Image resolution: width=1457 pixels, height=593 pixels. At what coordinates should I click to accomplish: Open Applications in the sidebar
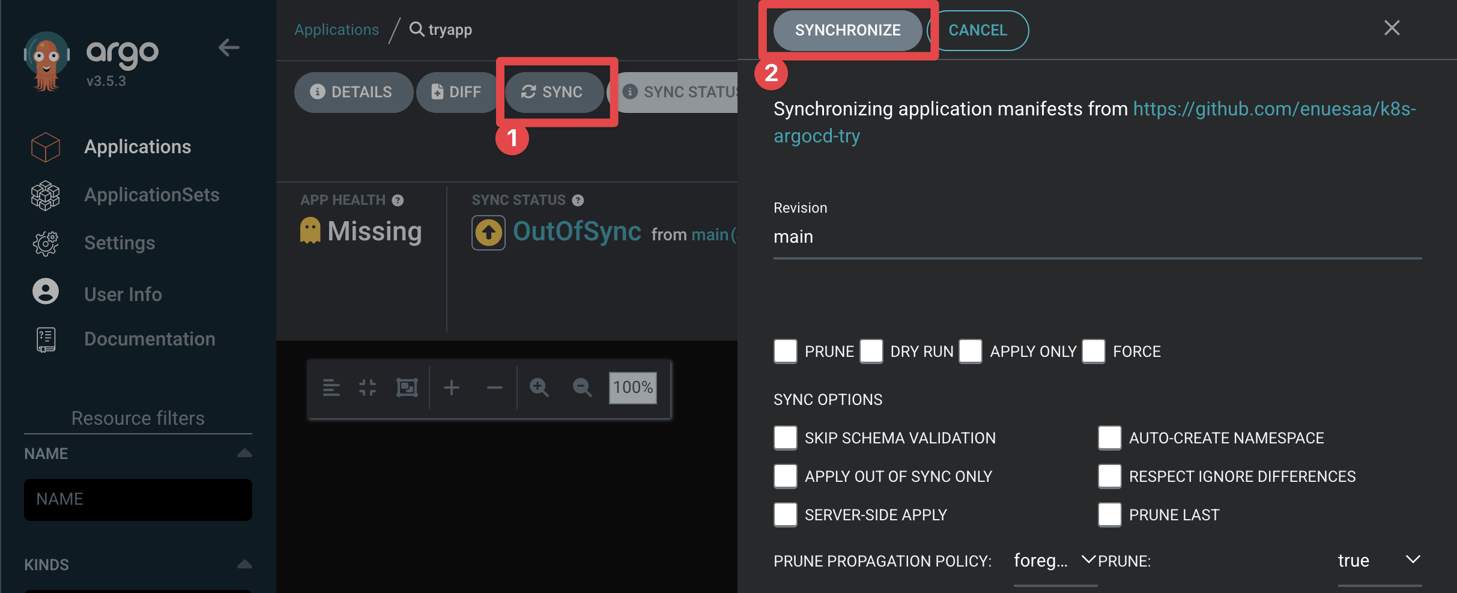138,147
